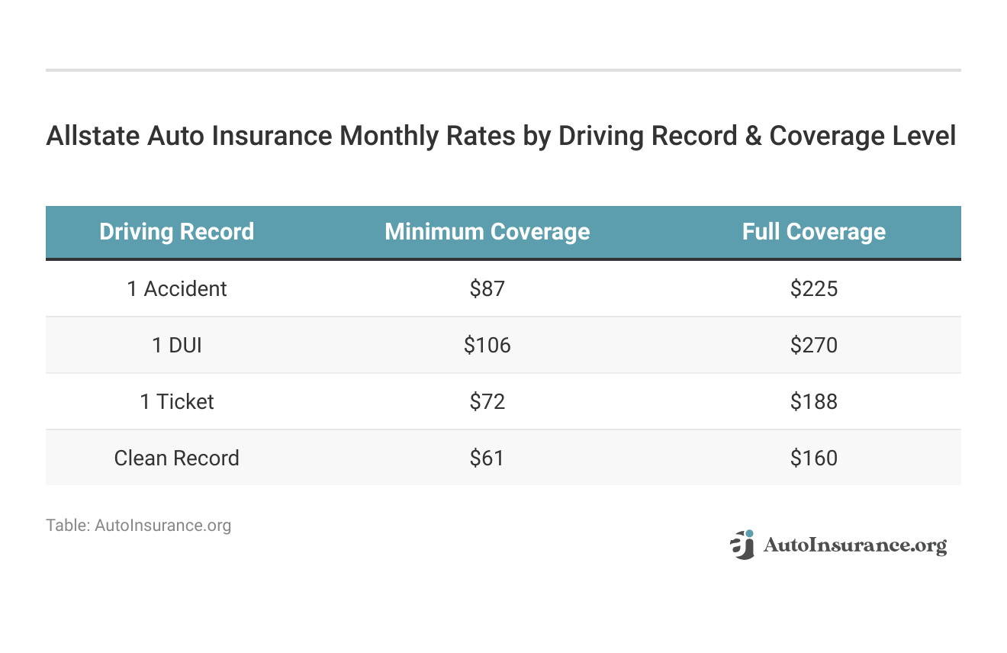Click the $160 clean record full rate
This screenshot has height=653, width=1007.
click(813, 458)
